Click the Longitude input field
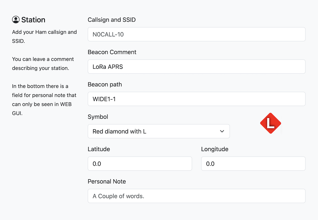The width and height of the screenshot is (318, 220). coord(253,164)
